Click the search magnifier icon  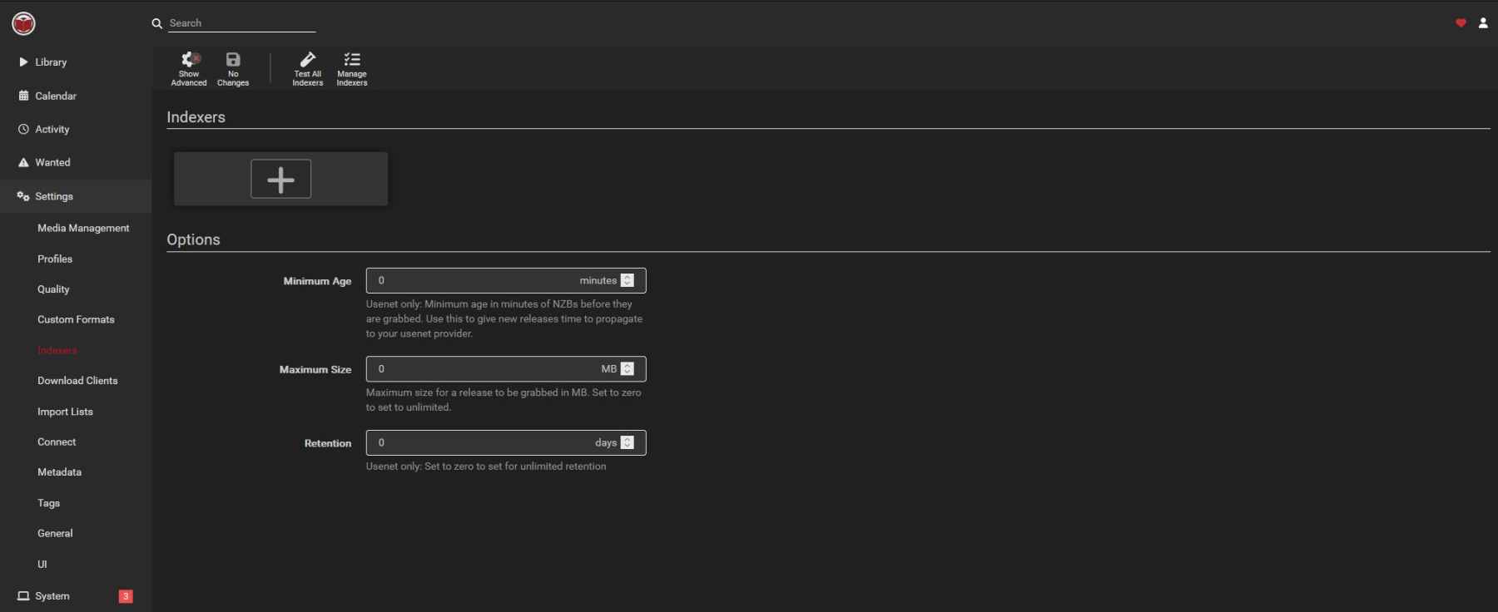(156, 23)
